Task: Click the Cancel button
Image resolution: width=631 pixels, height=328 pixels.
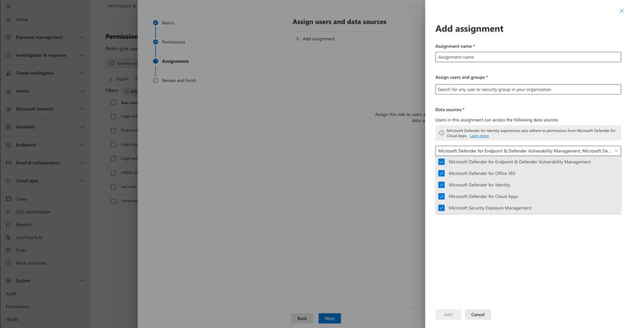Action: coord(478,315)
